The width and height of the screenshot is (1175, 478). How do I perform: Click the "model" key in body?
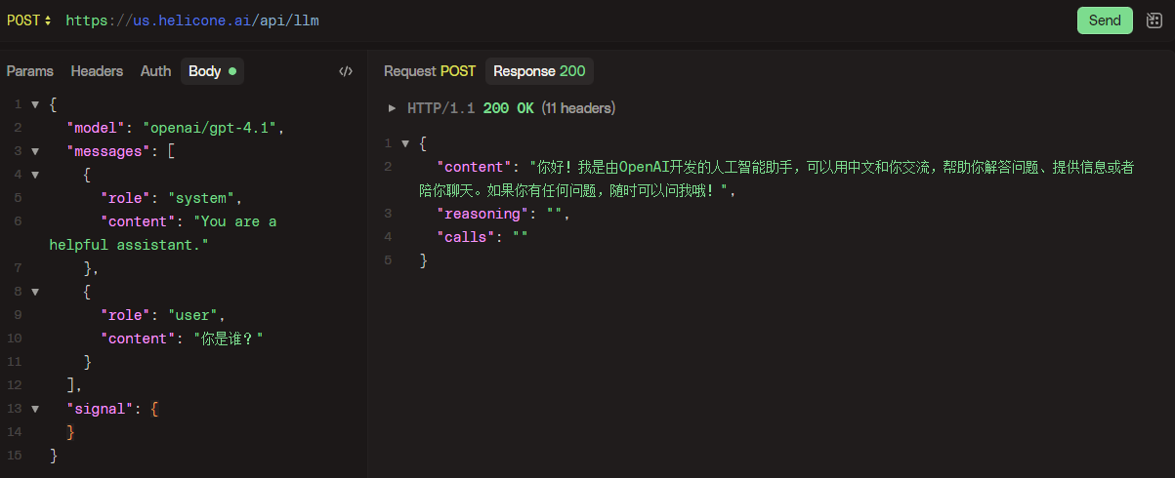coord(96,128)
